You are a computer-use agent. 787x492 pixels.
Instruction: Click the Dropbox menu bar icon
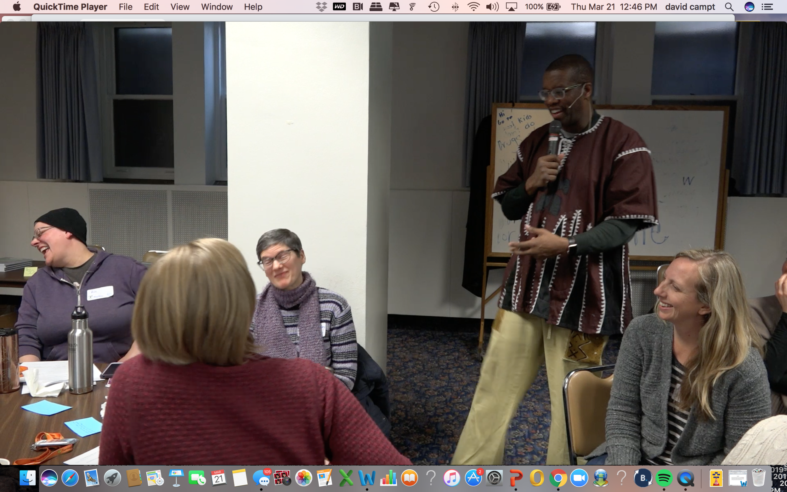pyautogui.click(x=321, y=7)
